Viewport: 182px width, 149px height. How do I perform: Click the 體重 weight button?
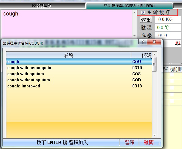[146, 20]
